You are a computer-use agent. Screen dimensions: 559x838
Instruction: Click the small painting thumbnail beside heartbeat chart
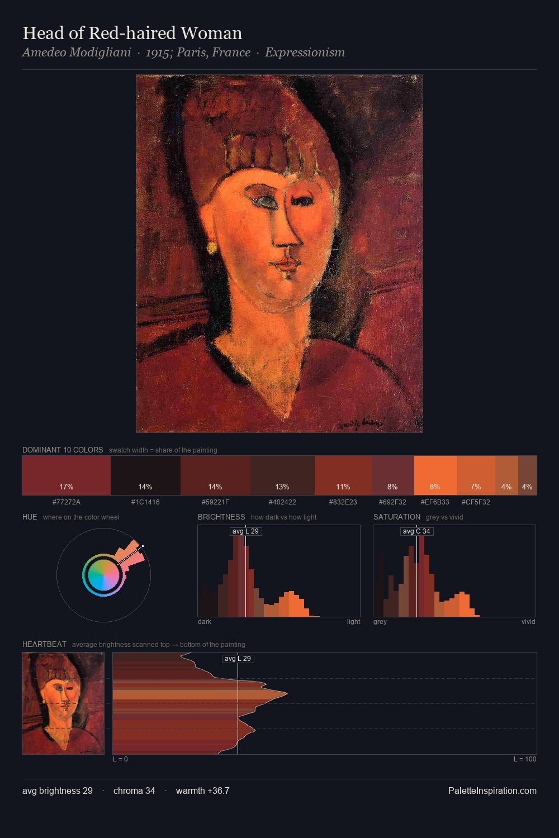[x=63, y=703]
